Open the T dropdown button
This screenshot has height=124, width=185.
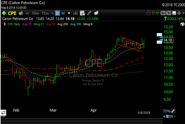[169, 13]
